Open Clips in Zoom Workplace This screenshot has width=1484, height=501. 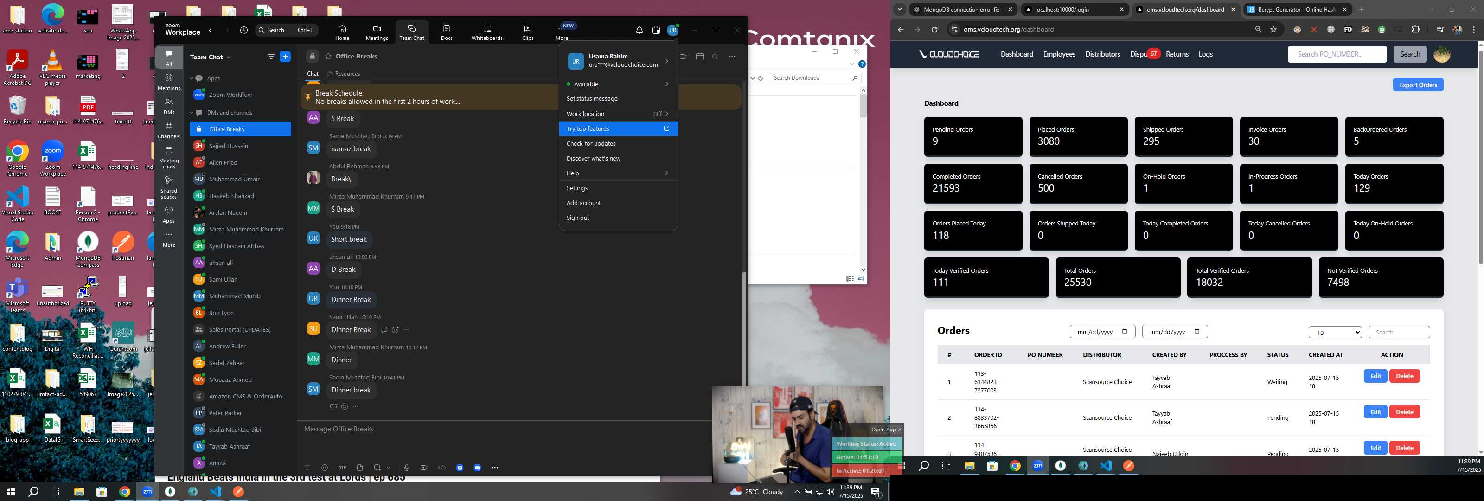point(528,32)
